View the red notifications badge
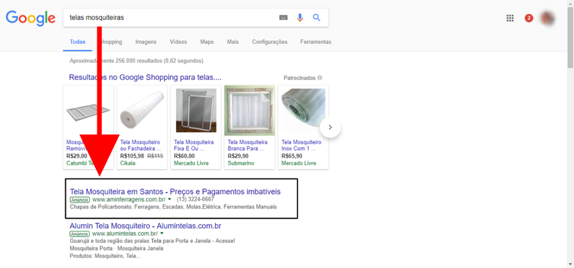The image size is (574, 268). [x=529, y=18]
